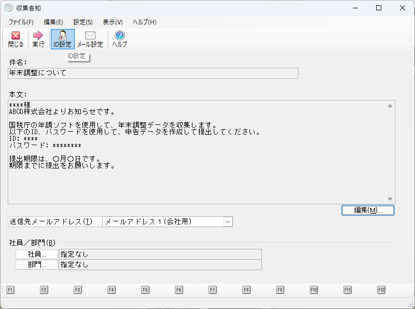Open ID設定 from the toolbar
Viewport: 415px width, 309px height.
pyautogui.click(x=62, y=39)
